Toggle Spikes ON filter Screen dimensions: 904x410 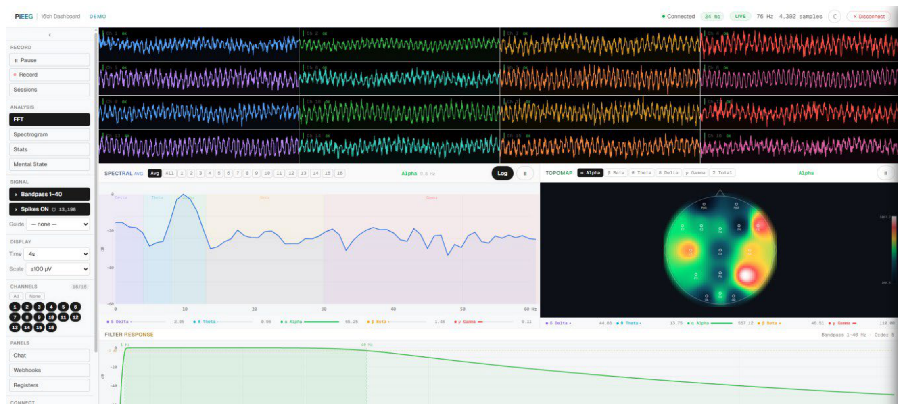50,209
